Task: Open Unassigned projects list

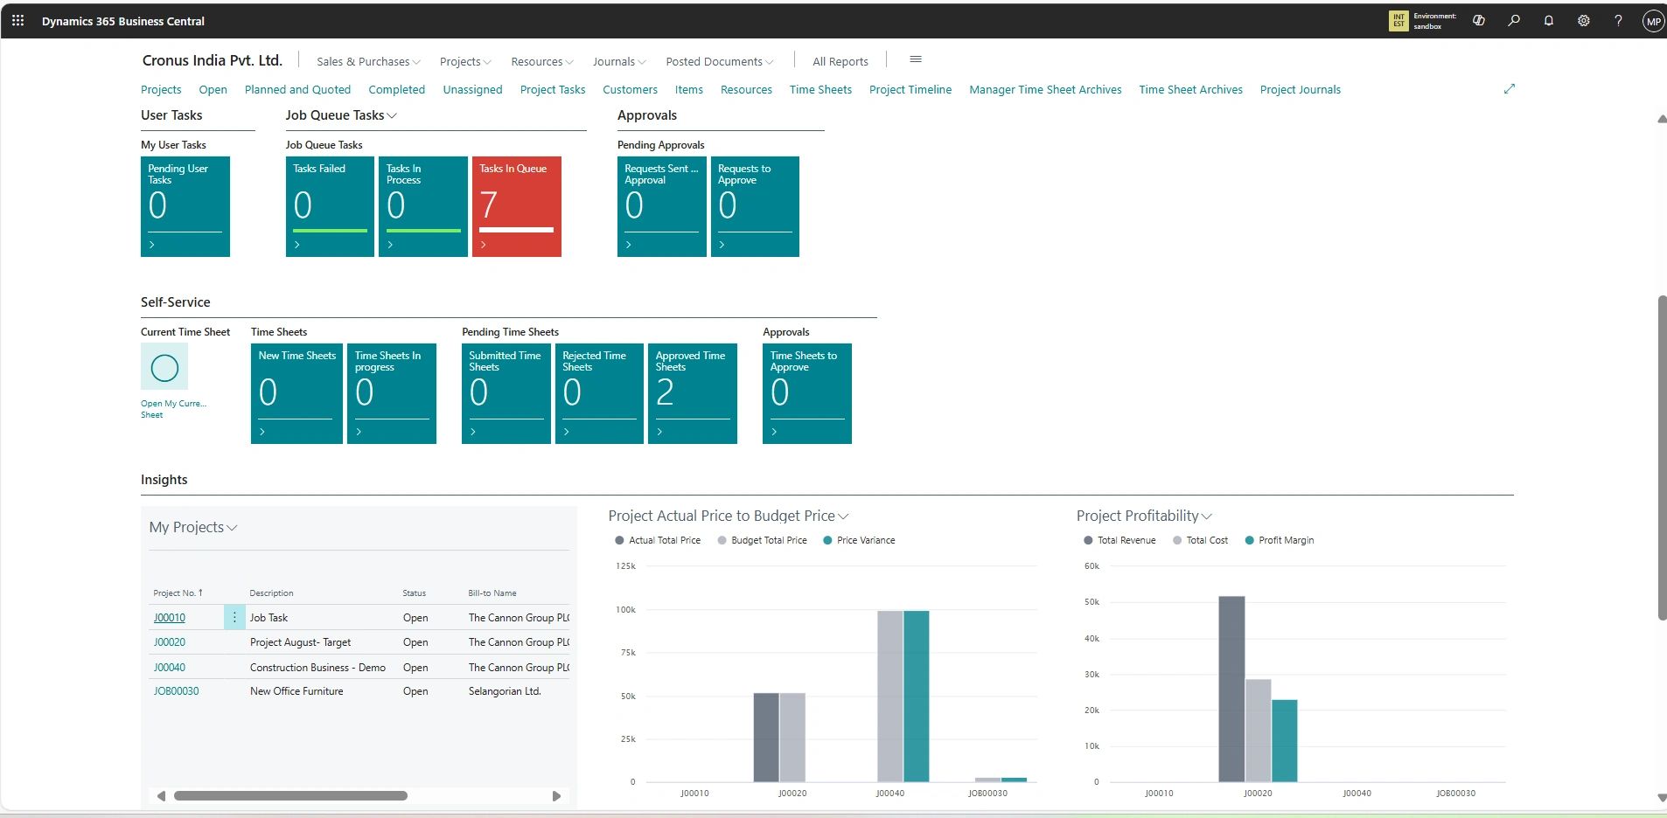Action: click(x=472, y=89)
